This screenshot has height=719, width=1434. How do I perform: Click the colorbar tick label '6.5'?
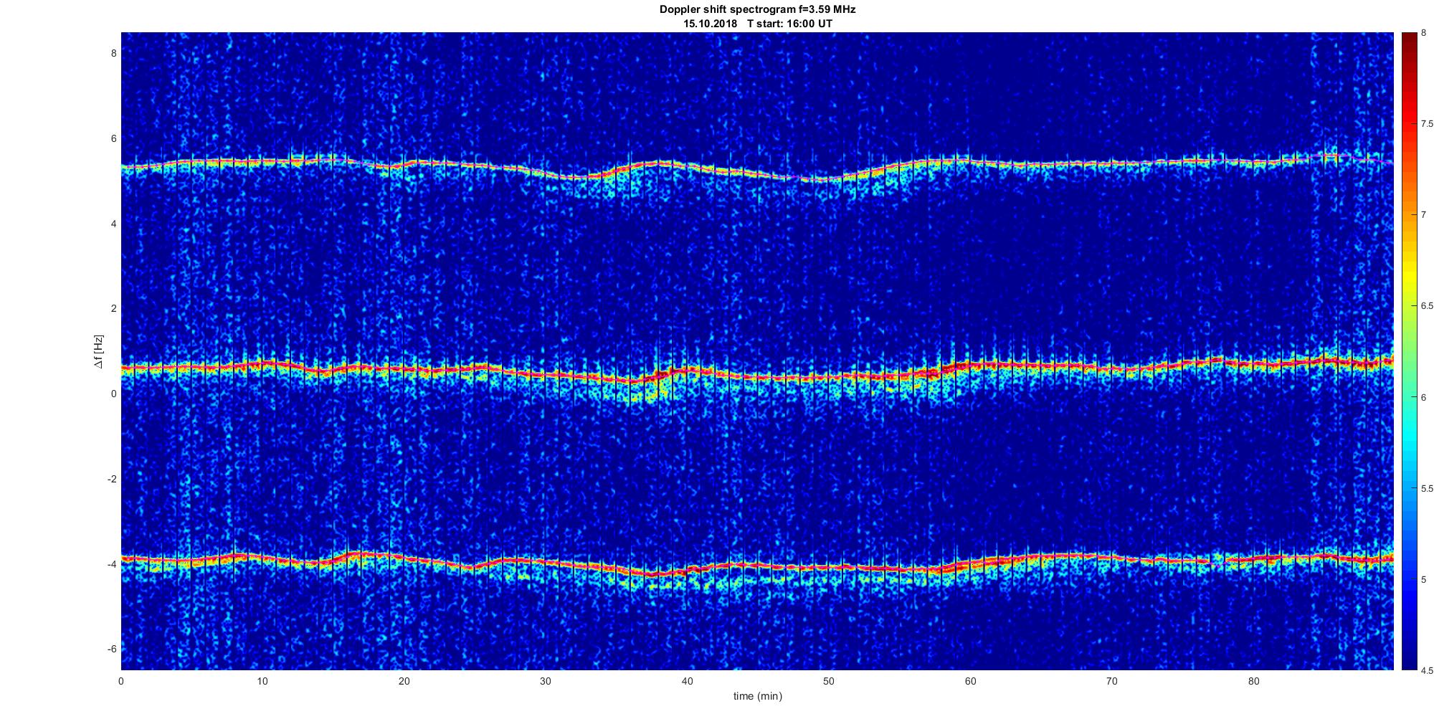pyautogui.click(x=1428, y=306)
